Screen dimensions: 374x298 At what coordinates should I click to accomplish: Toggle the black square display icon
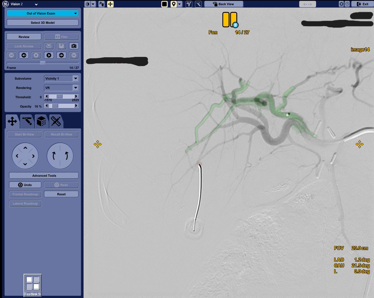[x=165, y=4]
